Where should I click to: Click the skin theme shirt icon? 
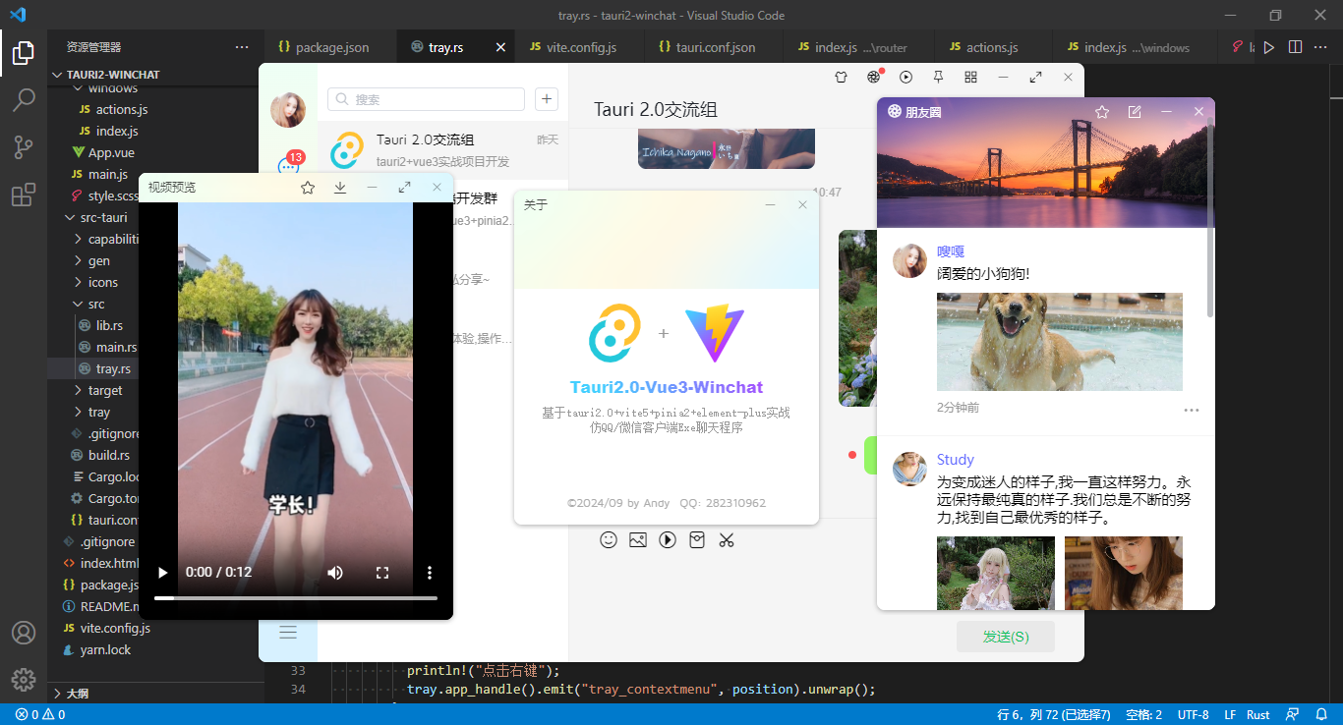click(x=841, y=77)
